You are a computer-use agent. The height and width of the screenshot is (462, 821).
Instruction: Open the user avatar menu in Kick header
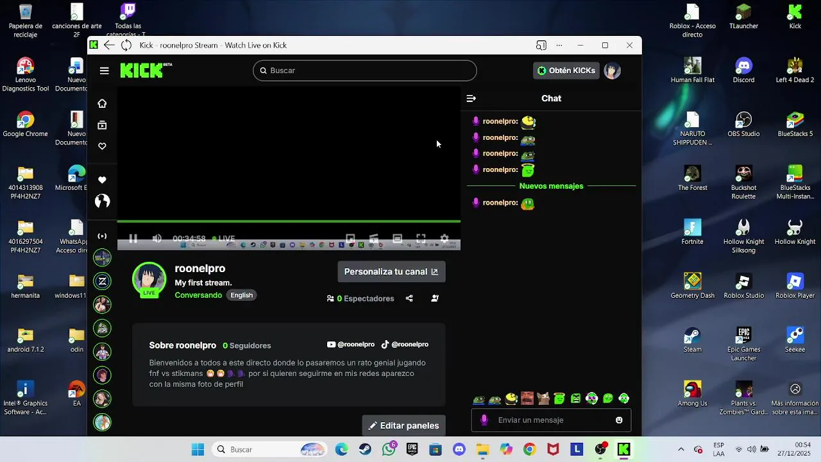click(x=612, y=71)
